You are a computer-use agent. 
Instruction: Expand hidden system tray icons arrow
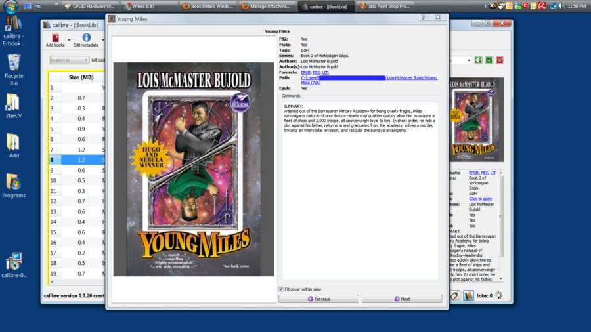click(x=485, y=6)
